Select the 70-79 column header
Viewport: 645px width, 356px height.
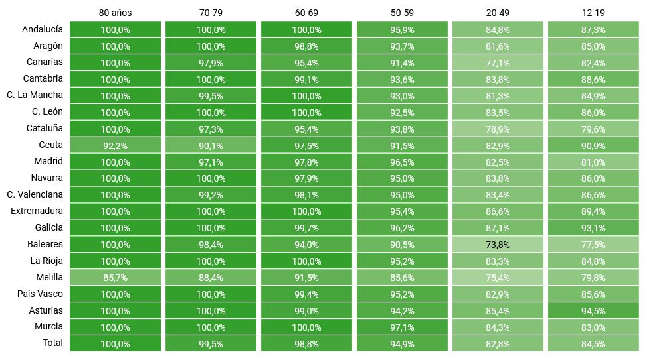(x=211, y=13)
